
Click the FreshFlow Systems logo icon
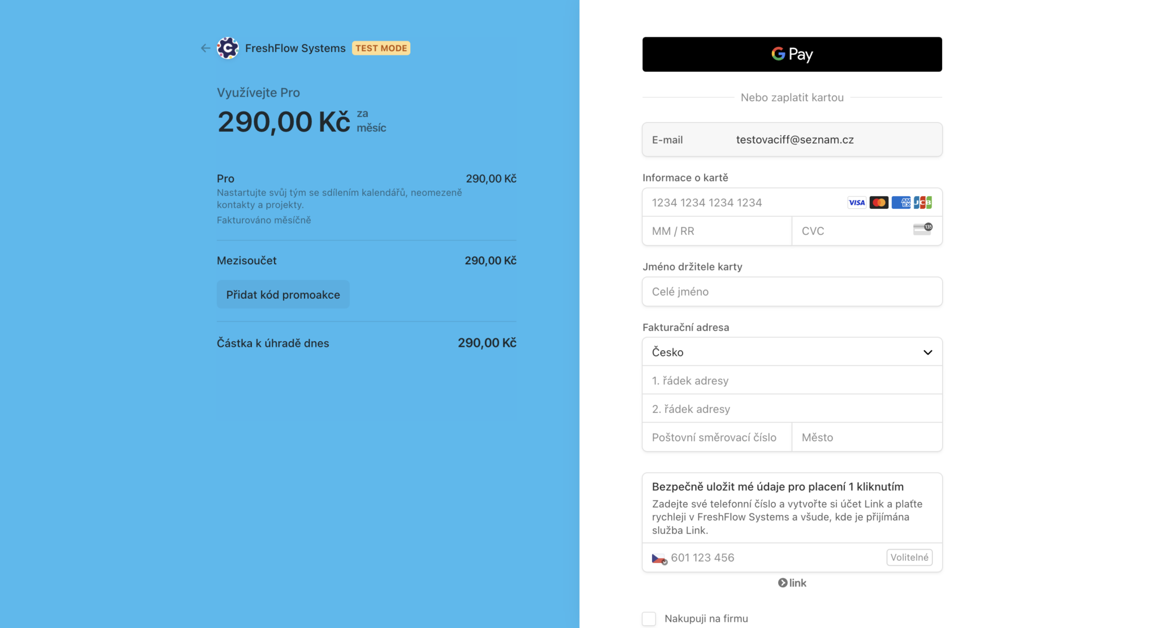tap(227, 49)
